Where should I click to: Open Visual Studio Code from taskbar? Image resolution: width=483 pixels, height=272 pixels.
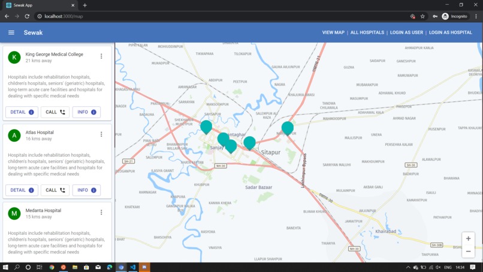coord(133,267)
